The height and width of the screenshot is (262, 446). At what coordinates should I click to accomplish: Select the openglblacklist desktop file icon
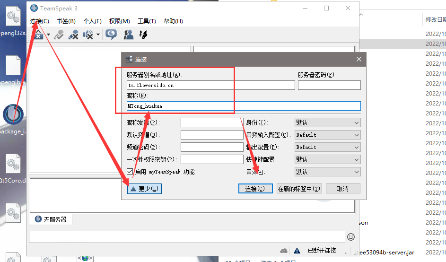tap(13, 65)
